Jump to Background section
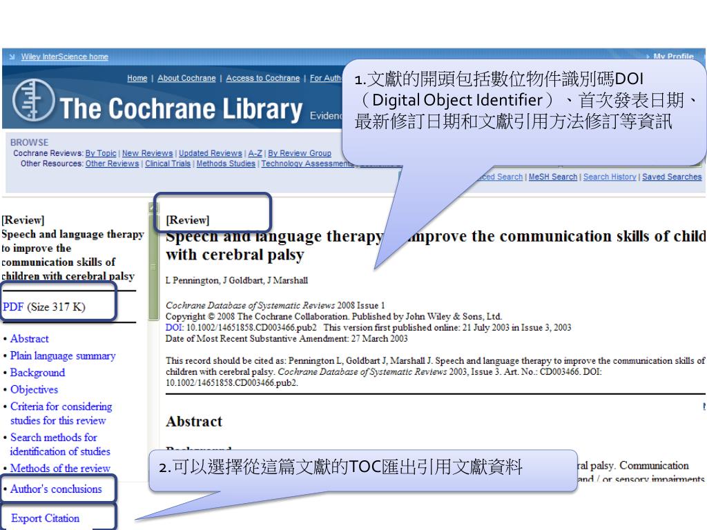 point(37,373)
